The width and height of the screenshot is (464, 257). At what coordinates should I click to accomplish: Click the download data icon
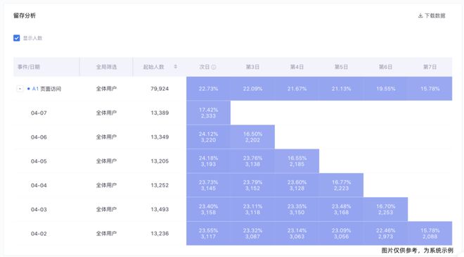point(420,15)
